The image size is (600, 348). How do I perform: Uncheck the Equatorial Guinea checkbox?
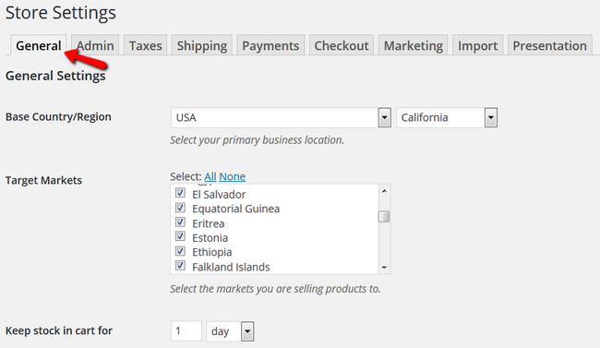click(180, 208)
